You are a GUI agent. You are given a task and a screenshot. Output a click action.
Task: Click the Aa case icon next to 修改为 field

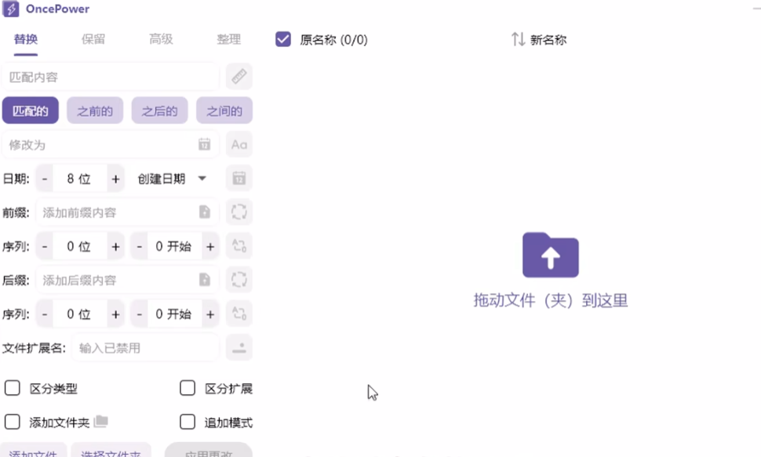238,144
